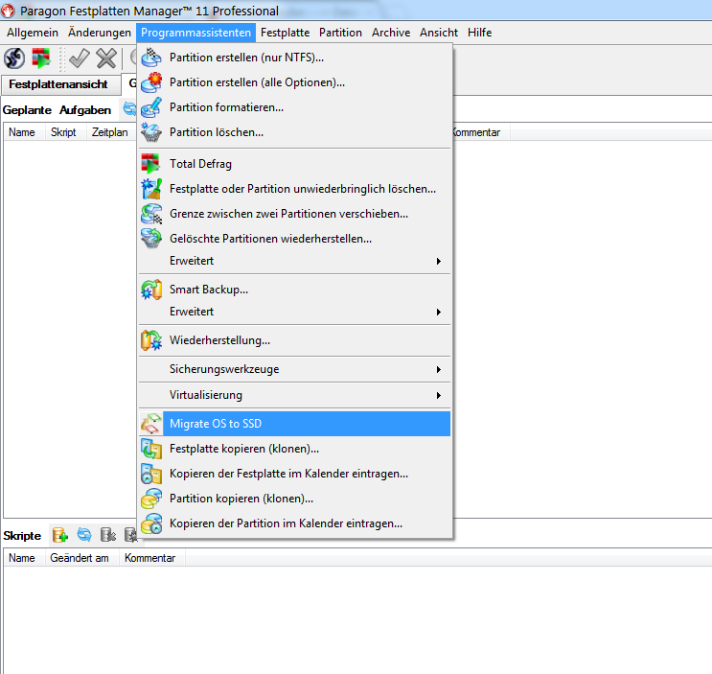Click the Total Defrag toolbar icon

41,58
